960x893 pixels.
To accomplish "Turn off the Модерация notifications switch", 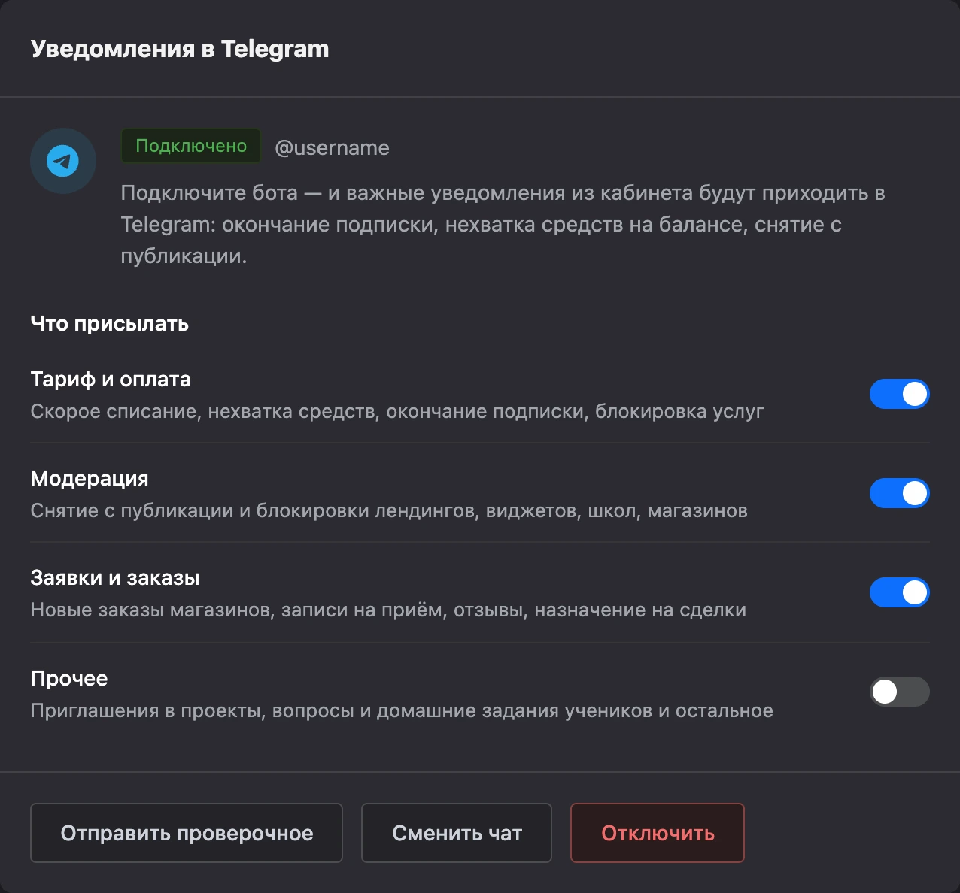I will click(899, 493).
